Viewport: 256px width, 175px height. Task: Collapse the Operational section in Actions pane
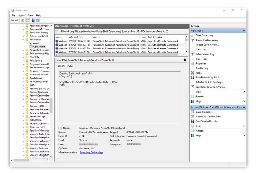click(244, 31)
